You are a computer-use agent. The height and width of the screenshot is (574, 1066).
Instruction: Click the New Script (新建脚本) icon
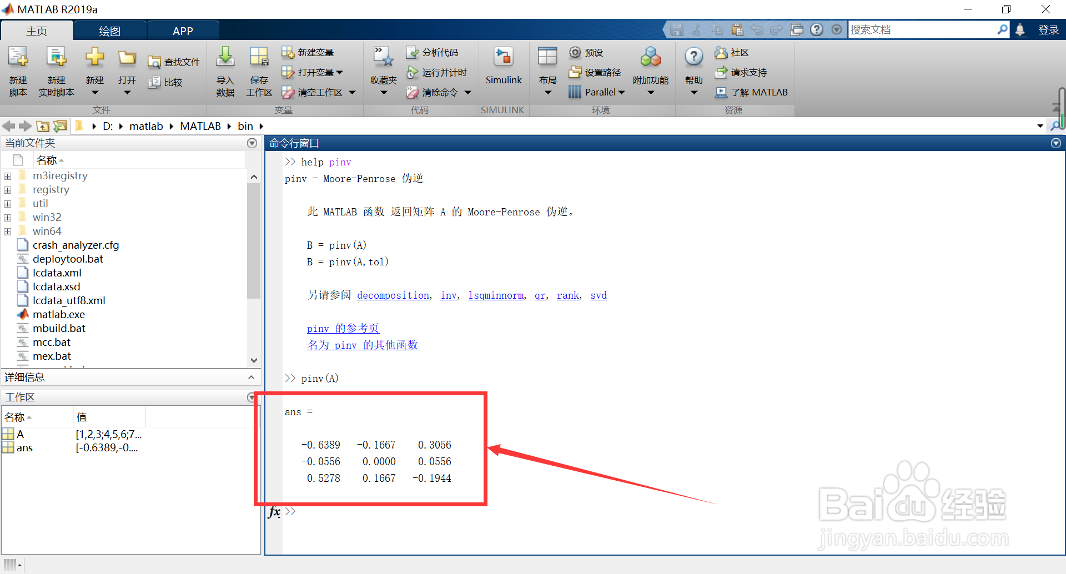pos(18,58)
